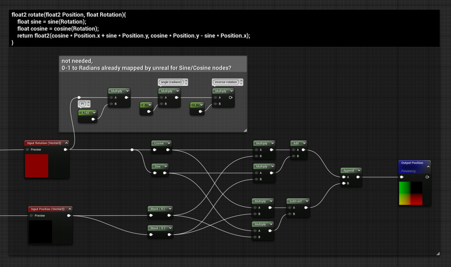Click the Output Position input pin
The height and width of the screenshot is (267, 451).
pyautogui.click(x=402, y=177)
